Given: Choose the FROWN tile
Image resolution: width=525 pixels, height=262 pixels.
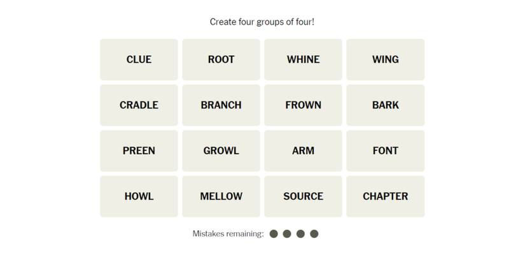Looking at the screenshot, I should pos(303,105).
